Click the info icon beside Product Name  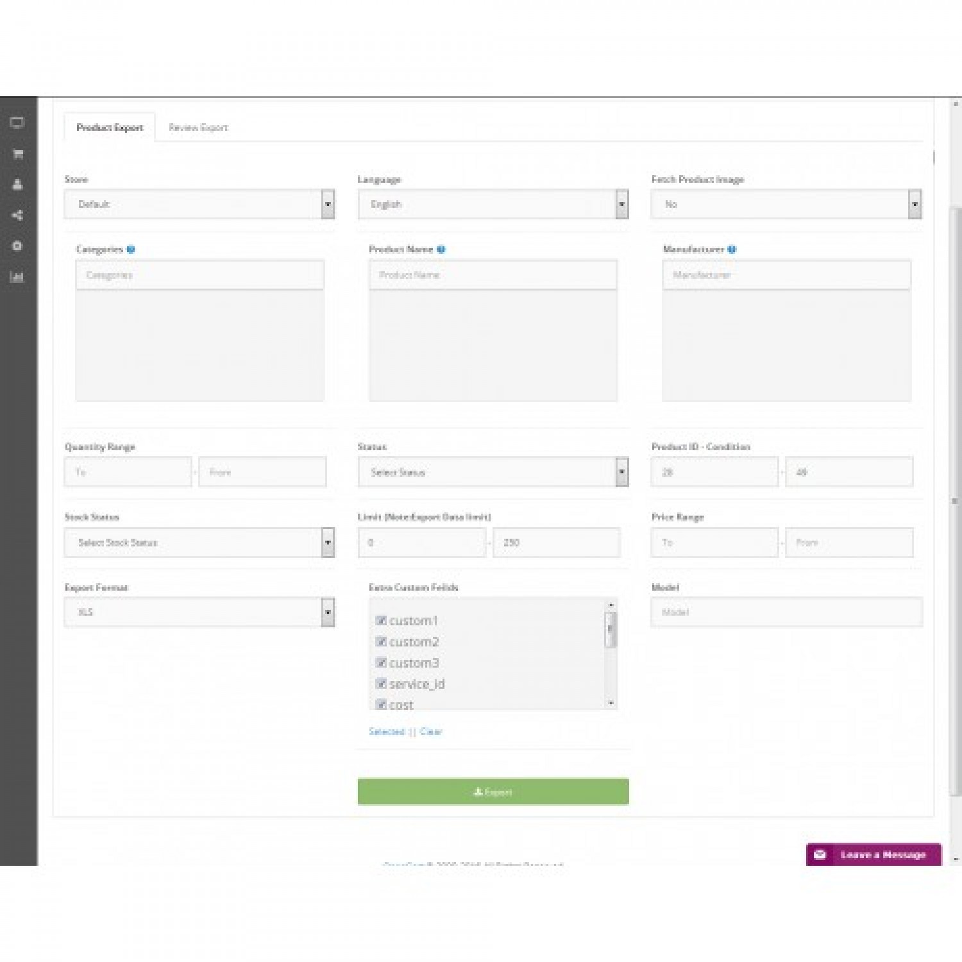441,249
